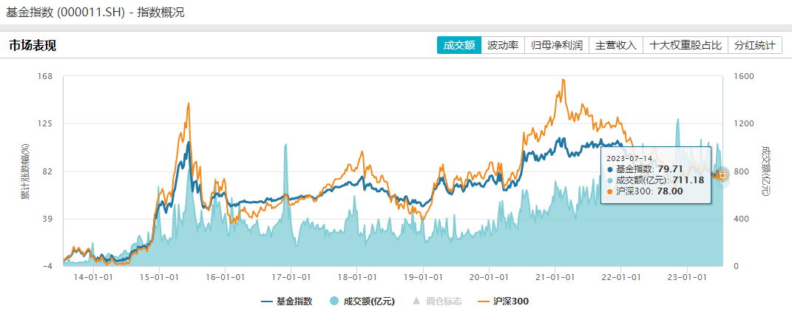Select the 归母净利润 tab
The height and width of the screenshot is (317, 792).
pyautogui.click(x=557, y=45)
